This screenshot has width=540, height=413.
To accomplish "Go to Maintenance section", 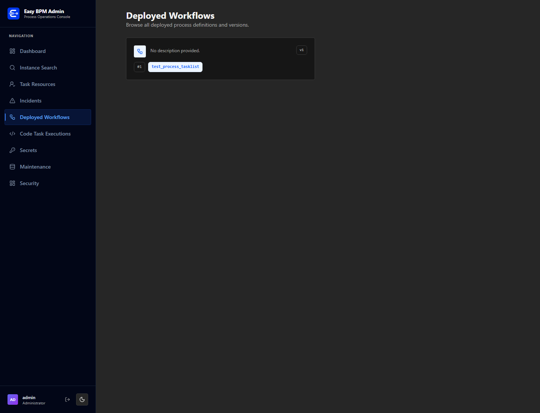I will coord(48,167).
